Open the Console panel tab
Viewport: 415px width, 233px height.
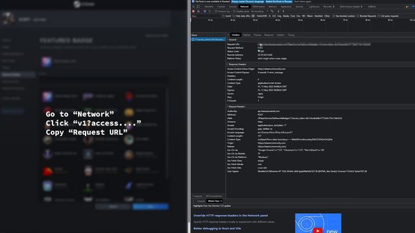pos(221,6)
